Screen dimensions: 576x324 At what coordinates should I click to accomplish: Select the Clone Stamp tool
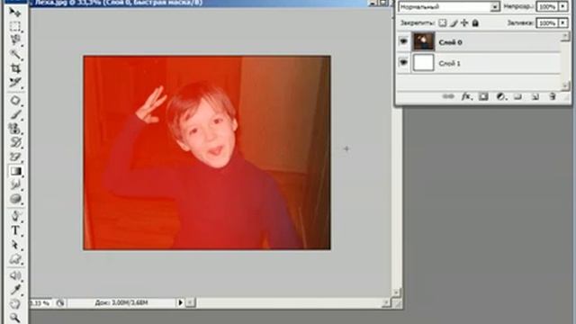point(15,129)
